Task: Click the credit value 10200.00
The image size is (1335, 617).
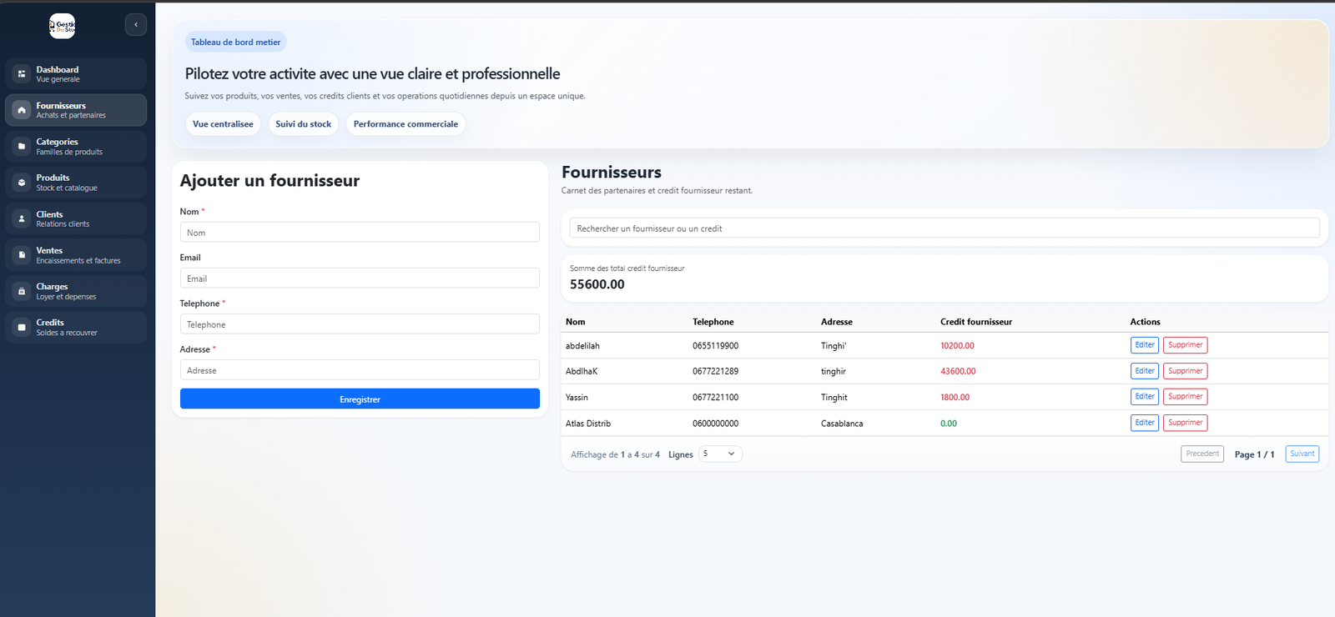Action: coord(957,346)
